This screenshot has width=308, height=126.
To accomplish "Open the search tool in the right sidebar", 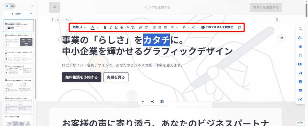I will pyautogui.click(x=300, y=29).
